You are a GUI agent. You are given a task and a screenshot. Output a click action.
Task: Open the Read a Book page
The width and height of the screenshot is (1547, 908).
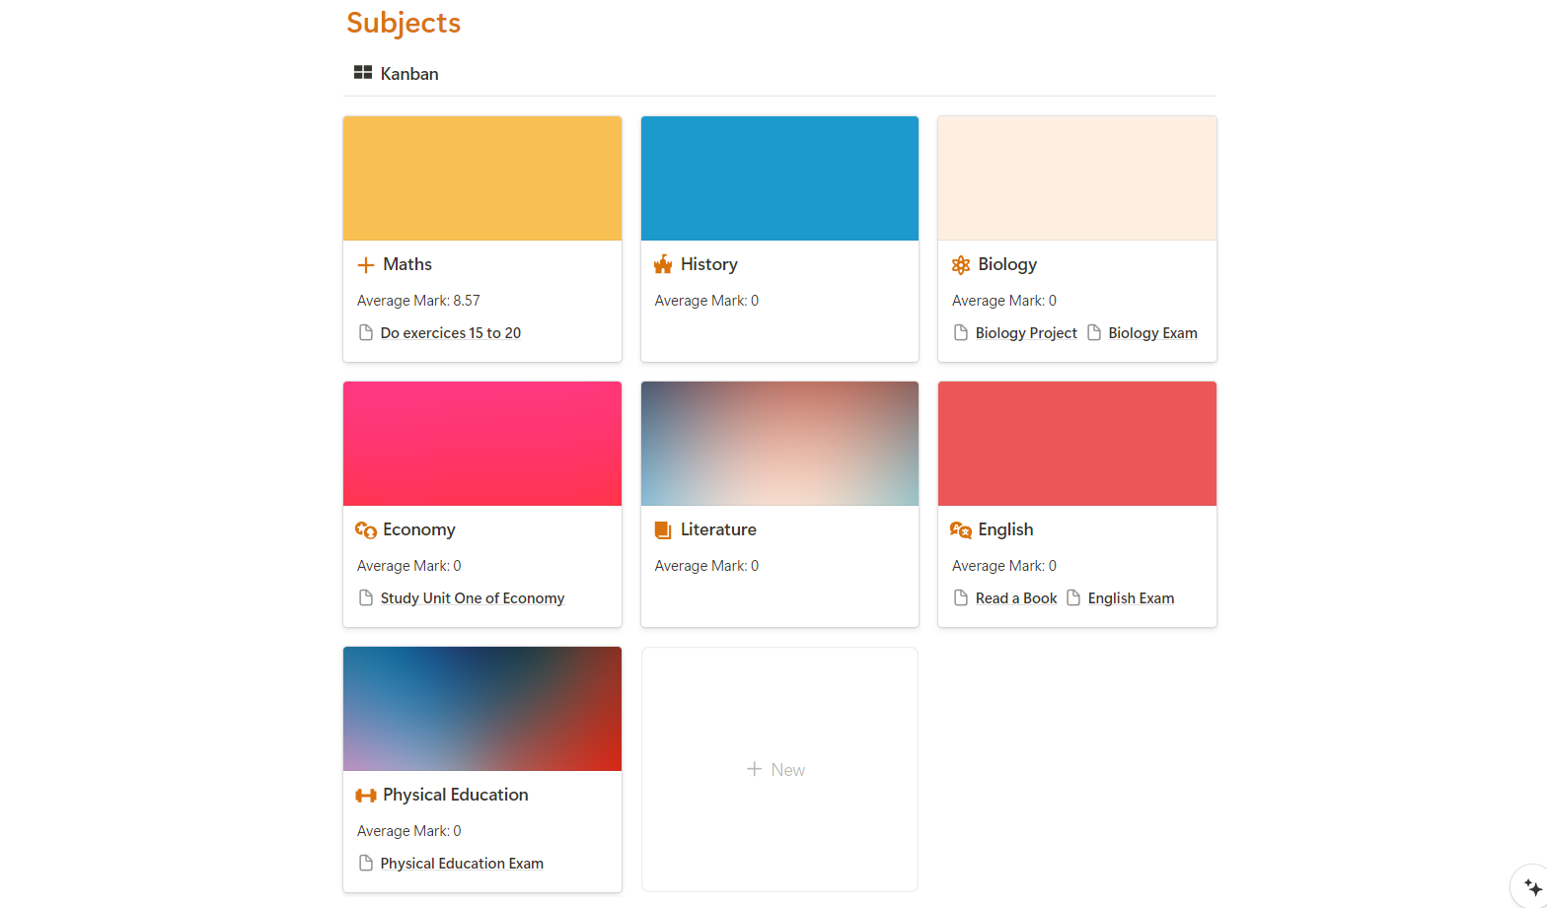click(x=1015, y=598)
